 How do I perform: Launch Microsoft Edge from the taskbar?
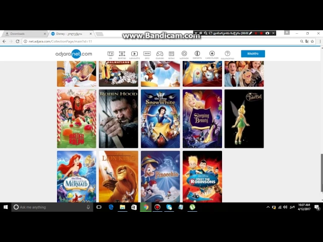point(111,207)
